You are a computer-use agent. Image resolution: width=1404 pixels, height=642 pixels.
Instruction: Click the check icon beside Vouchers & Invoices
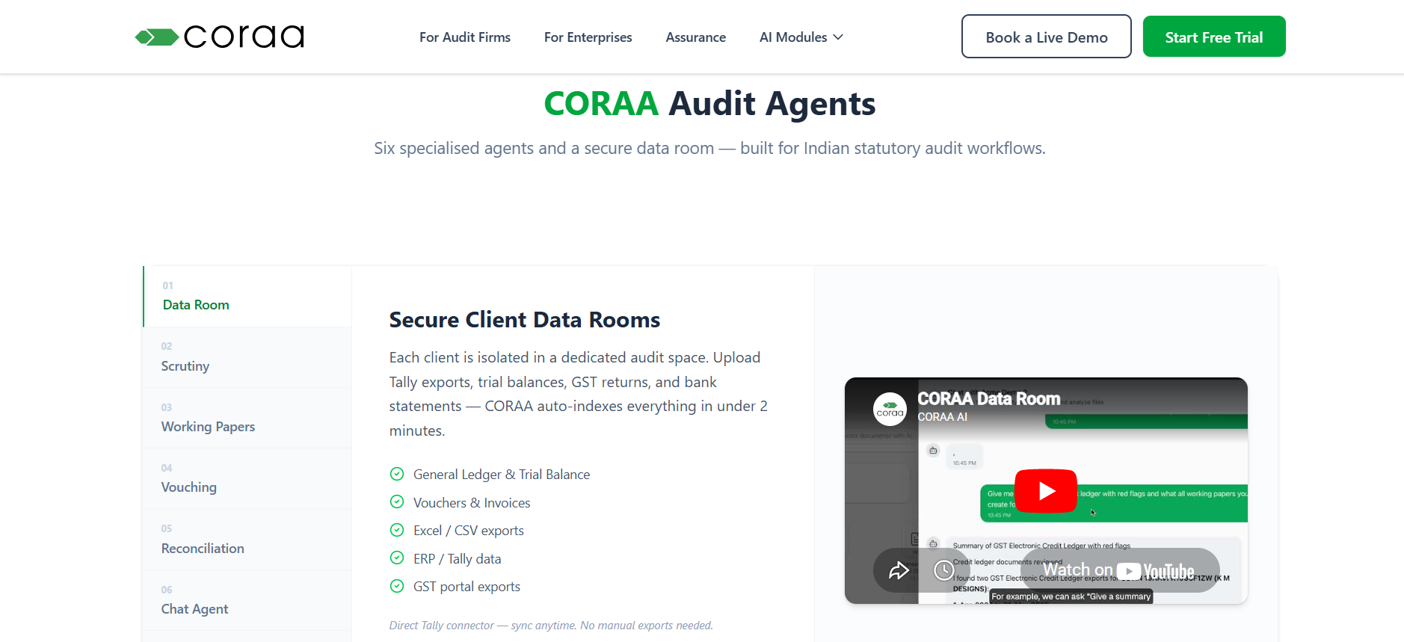397,502
